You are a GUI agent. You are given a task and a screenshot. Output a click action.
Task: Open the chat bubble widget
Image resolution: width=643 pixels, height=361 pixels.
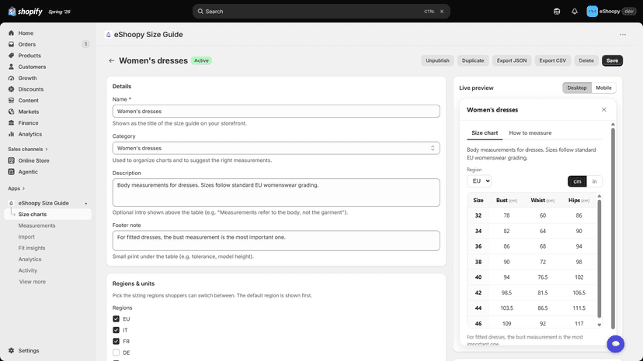click(616, 344)
